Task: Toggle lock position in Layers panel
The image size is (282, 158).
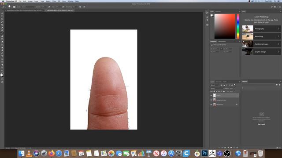Action: 219,91
